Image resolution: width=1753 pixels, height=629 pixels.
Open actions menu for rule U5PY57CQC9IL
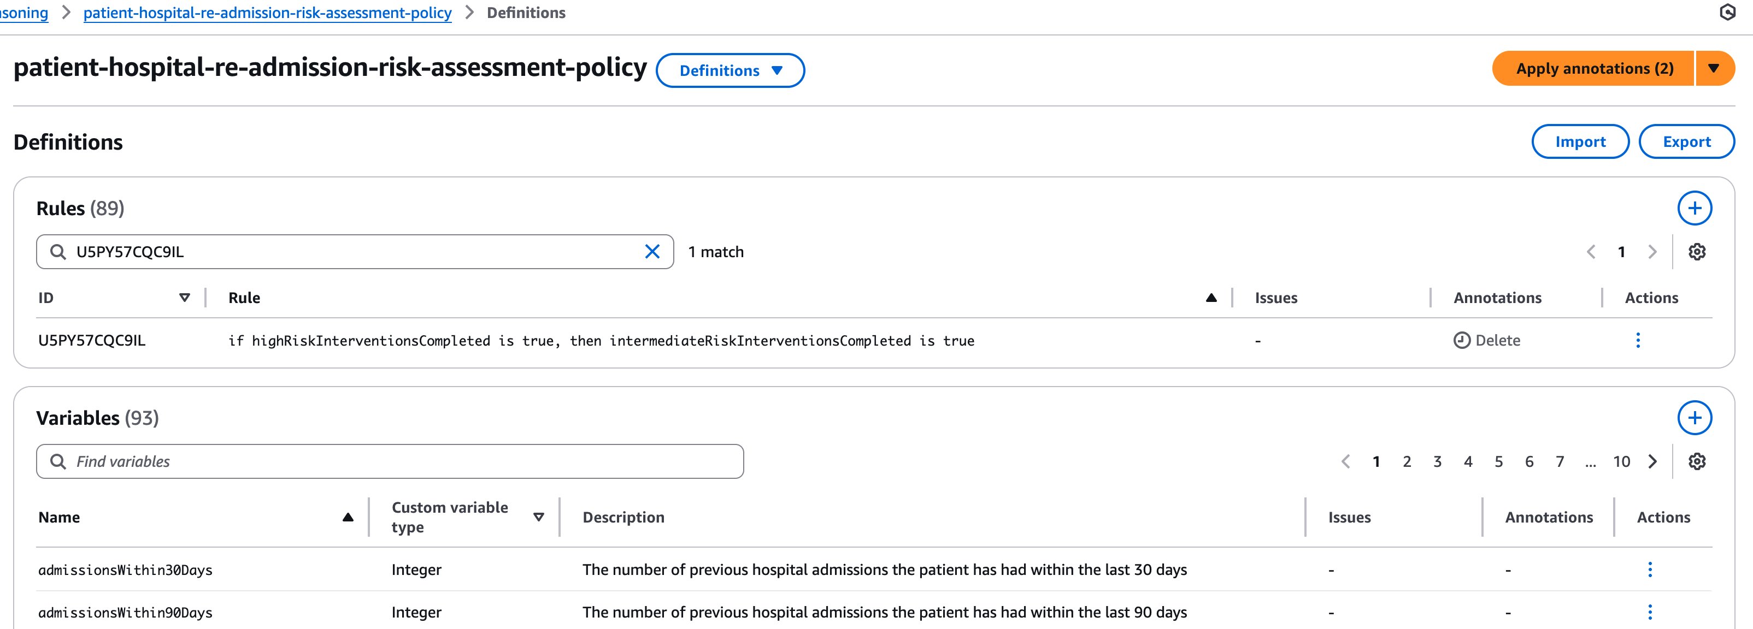coord(1637,340)
